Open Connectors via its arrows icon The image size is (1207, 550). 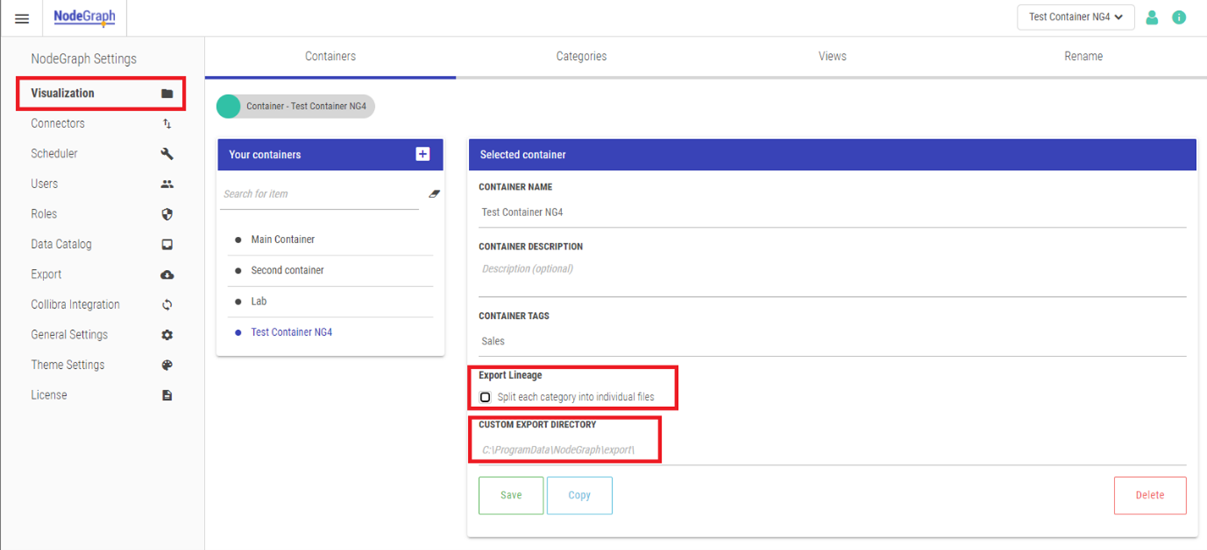click(167, 124)
